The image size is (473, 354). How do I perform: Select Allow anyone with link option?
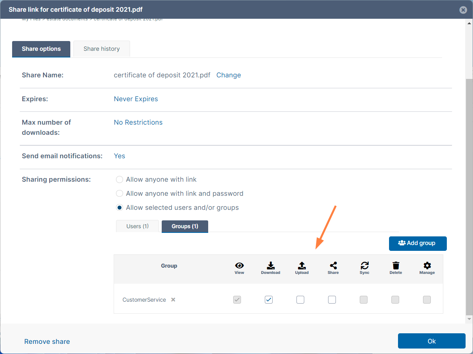click(120, 180)
